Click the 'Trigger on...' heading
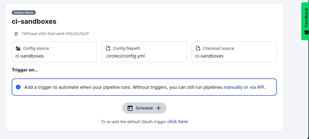The width and height of the screenshot is (309, 139). 25,70
